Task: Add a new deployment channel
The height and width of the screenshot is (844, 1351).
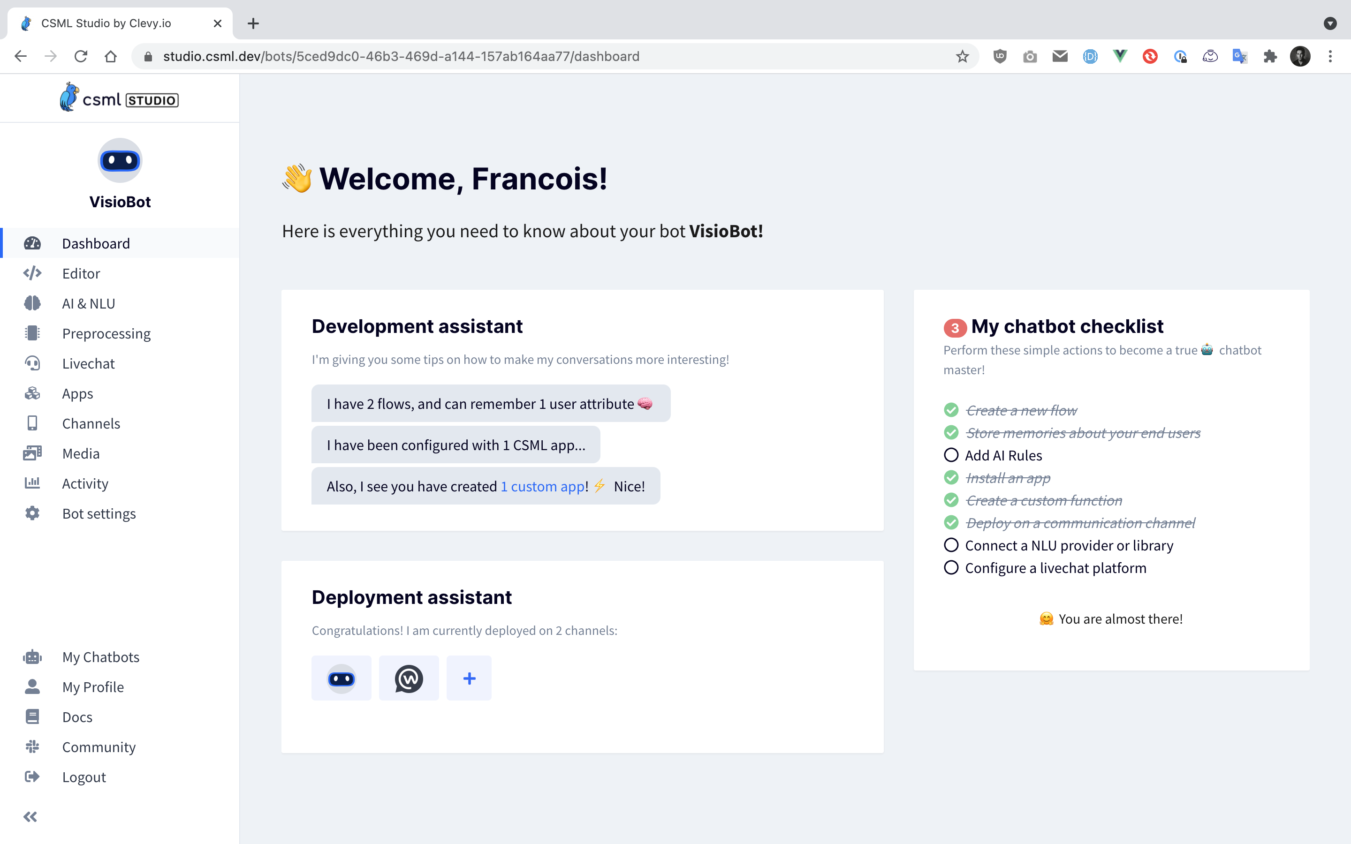Action: pyautogui.click(x=469, y=678)
